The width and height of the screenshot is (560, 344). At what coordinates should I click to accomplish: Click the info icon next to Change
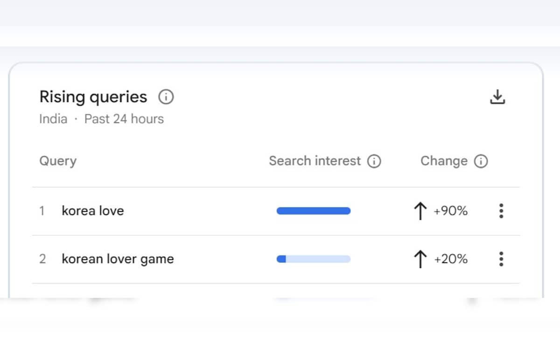(481, 161)
